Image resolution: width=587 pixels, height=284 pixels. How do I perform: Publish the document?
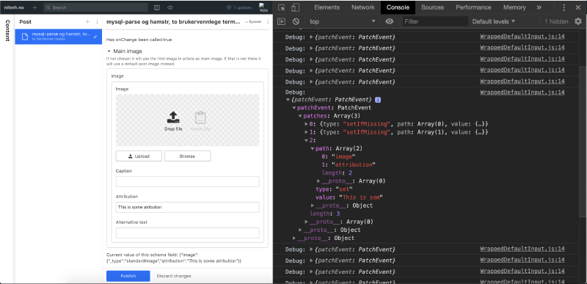pos(128,276)
